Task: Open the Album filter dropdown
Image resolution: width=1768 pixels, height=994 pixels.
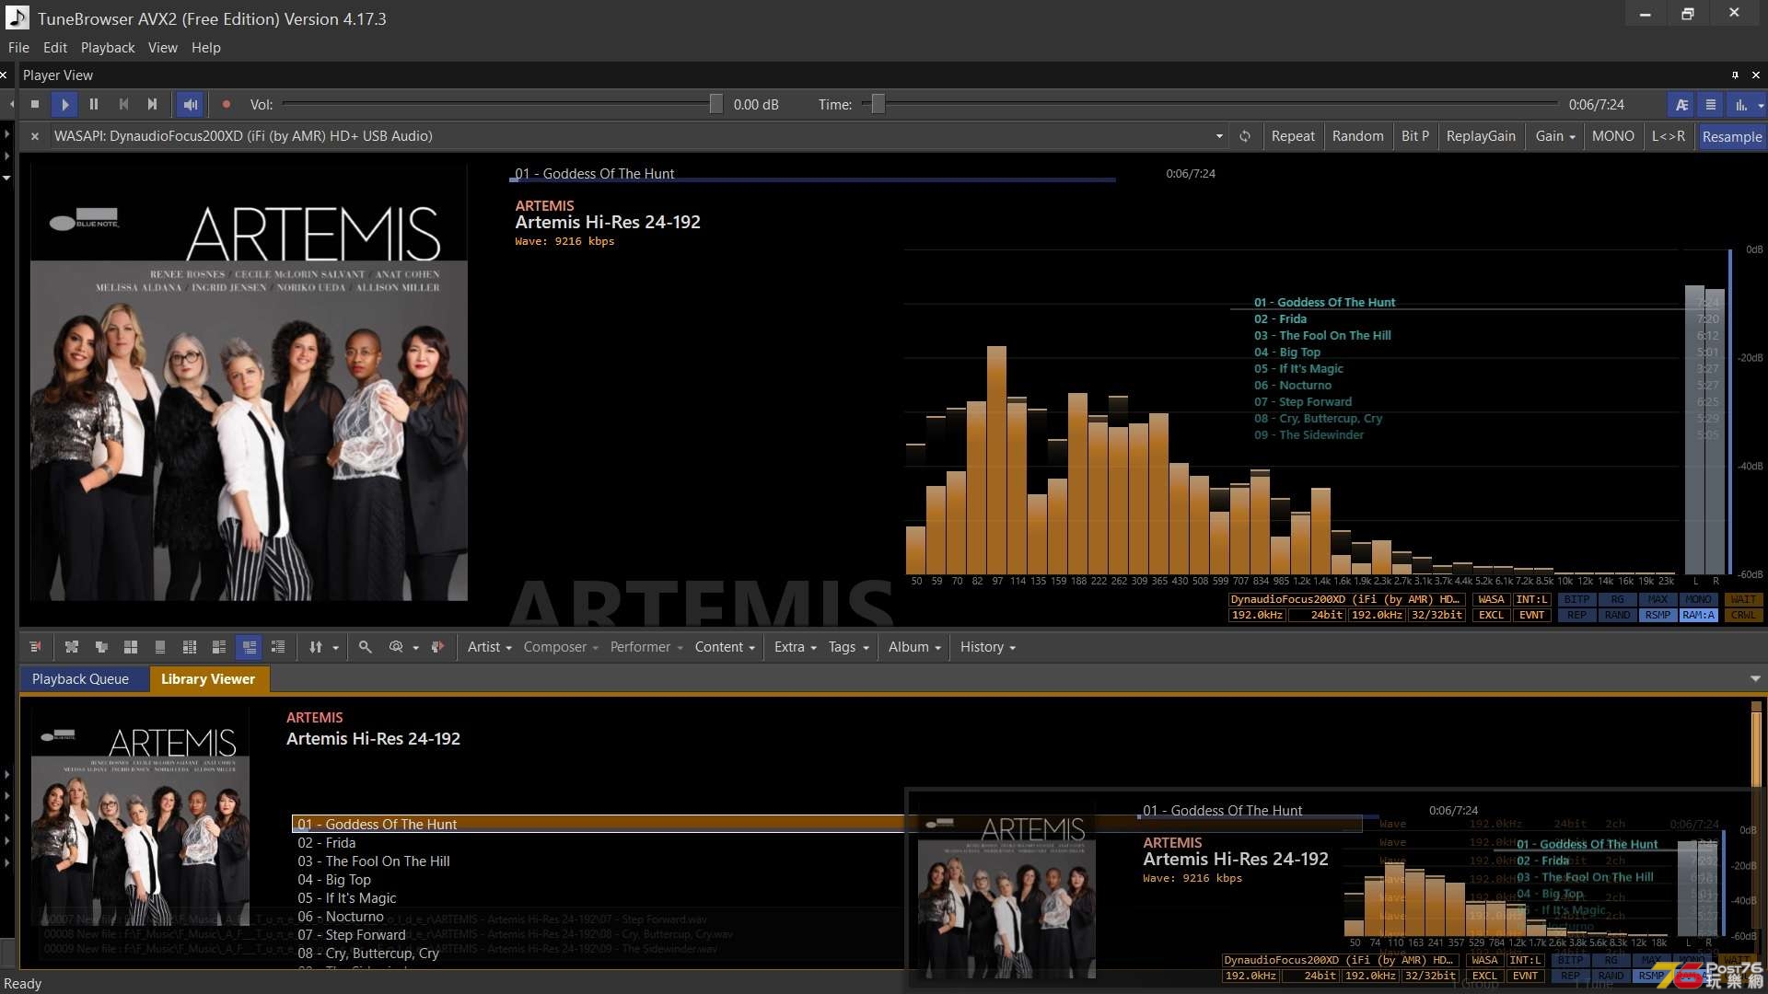Action: click(914, 647)
